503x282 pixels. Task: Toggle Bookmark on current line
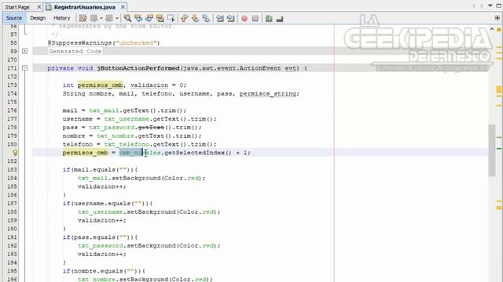[206, 18]
